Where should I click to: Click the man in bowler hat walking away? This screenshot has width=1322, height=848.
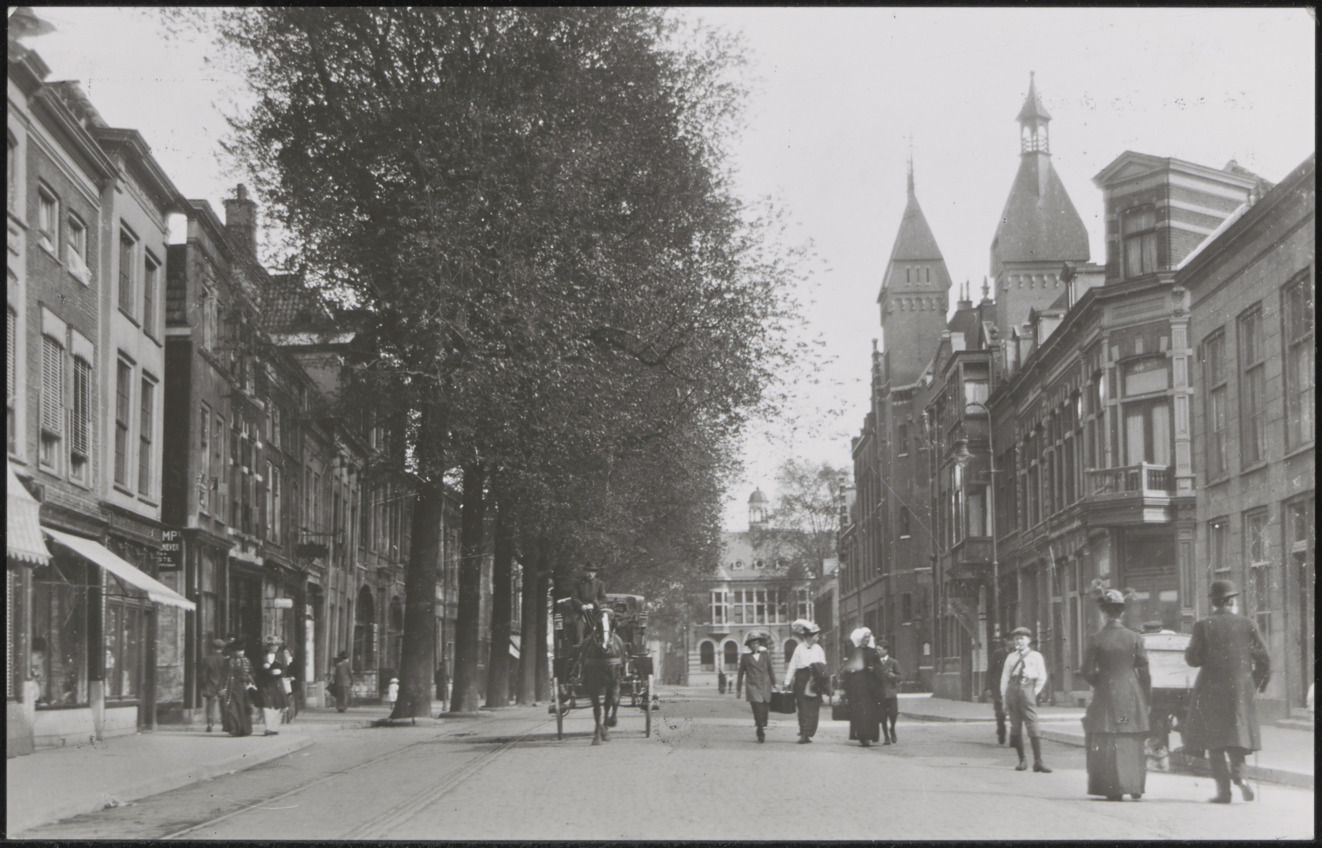1227,688
